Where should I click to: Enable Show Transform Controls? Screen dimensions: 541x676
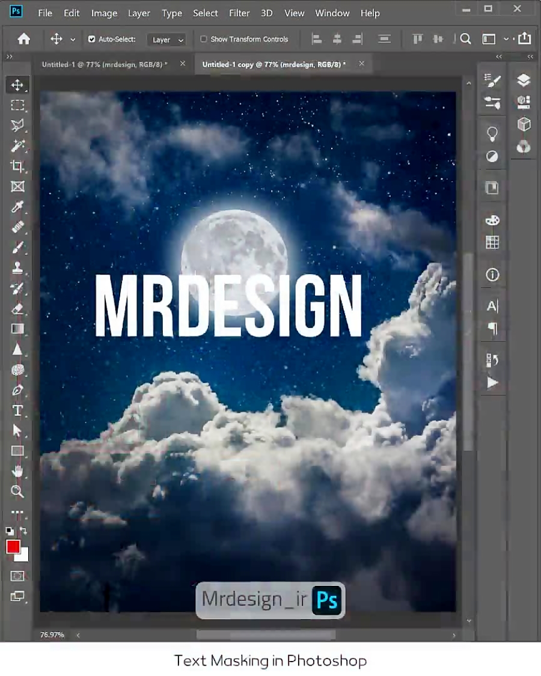[x=204, y=39]
